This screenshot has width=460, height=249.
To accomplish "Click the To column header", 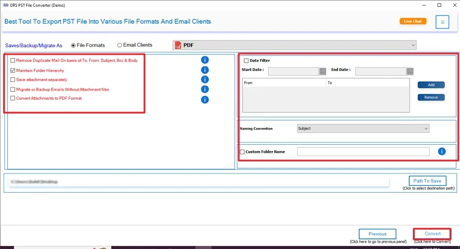I will pos(367,83).
